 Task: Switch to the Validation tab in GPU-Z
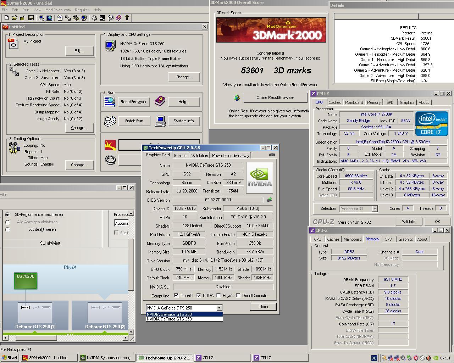click(200, 156)
